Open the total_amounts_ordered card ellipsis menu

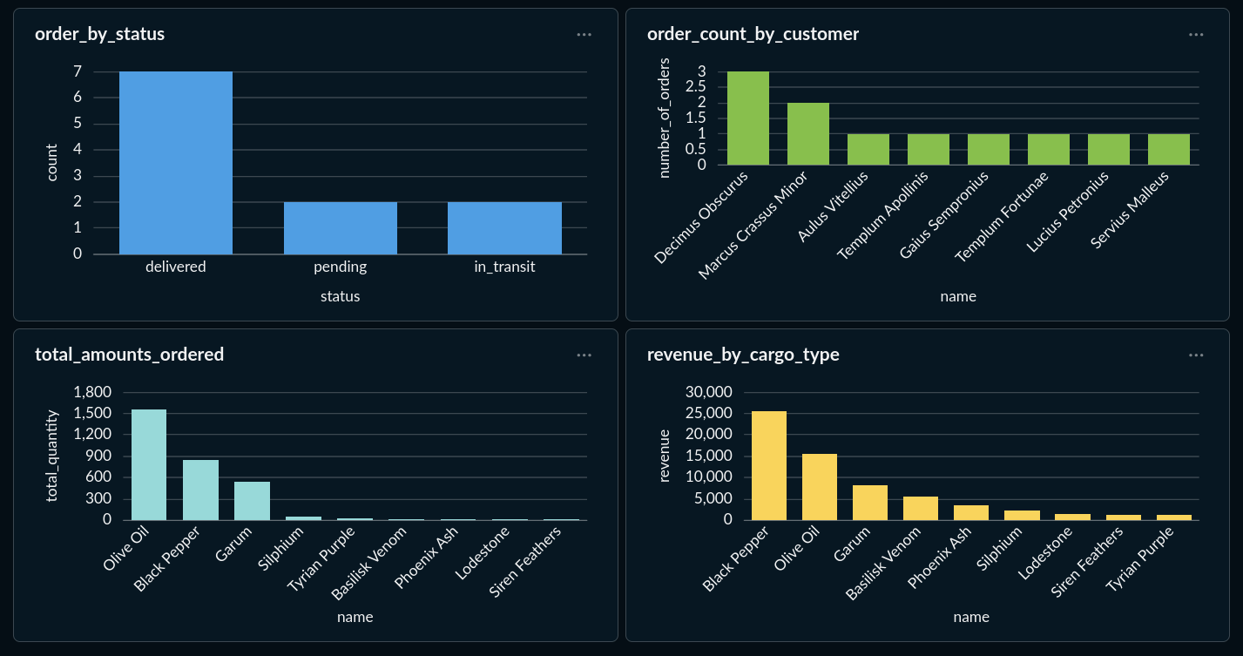pyautogui.click(x=584, y=355)
